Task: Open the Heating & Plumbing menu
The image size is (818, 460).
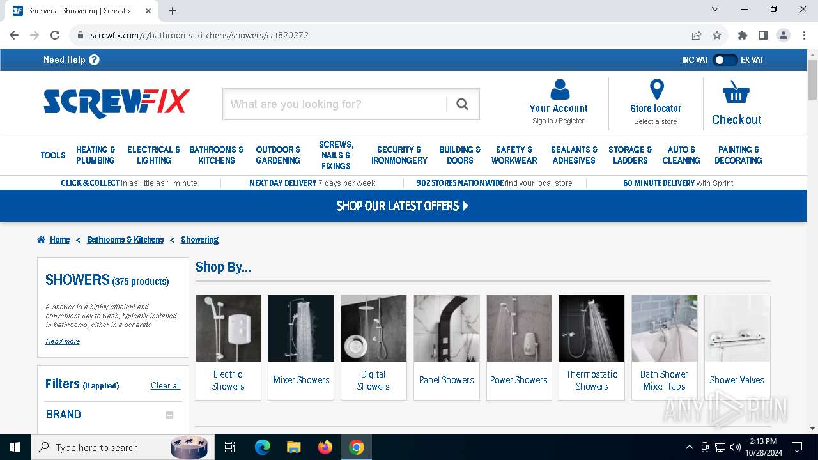Action: 96,155
